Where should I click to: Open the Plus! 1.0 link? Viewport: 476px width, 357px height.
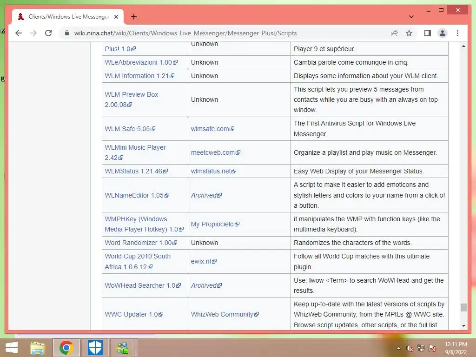click(x=120, y=49)
